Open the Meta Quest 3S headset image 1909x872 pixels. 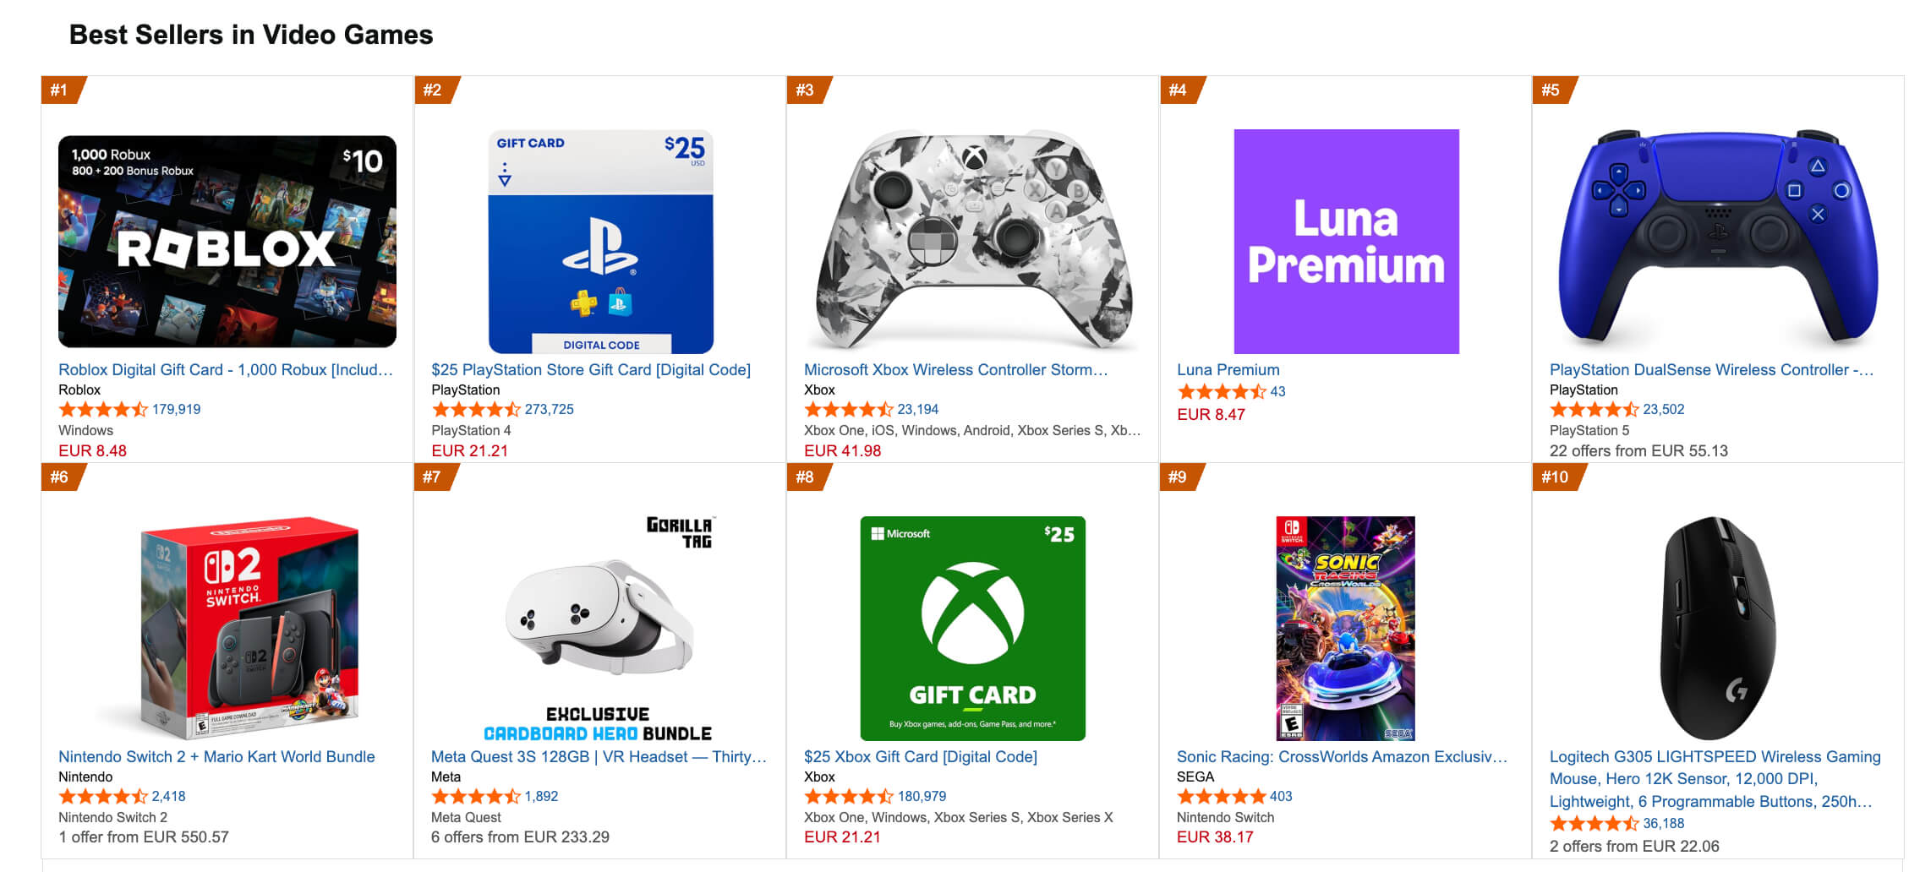click(x=599, y=628)
